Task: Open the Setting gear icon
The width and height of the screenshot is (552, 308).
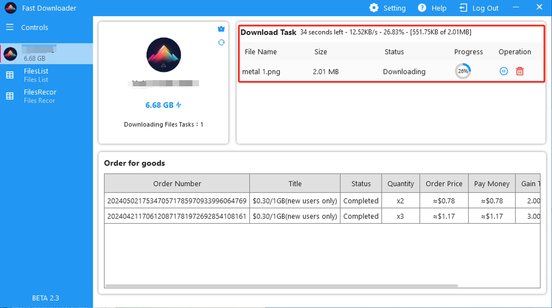Action: click(374, 8)
